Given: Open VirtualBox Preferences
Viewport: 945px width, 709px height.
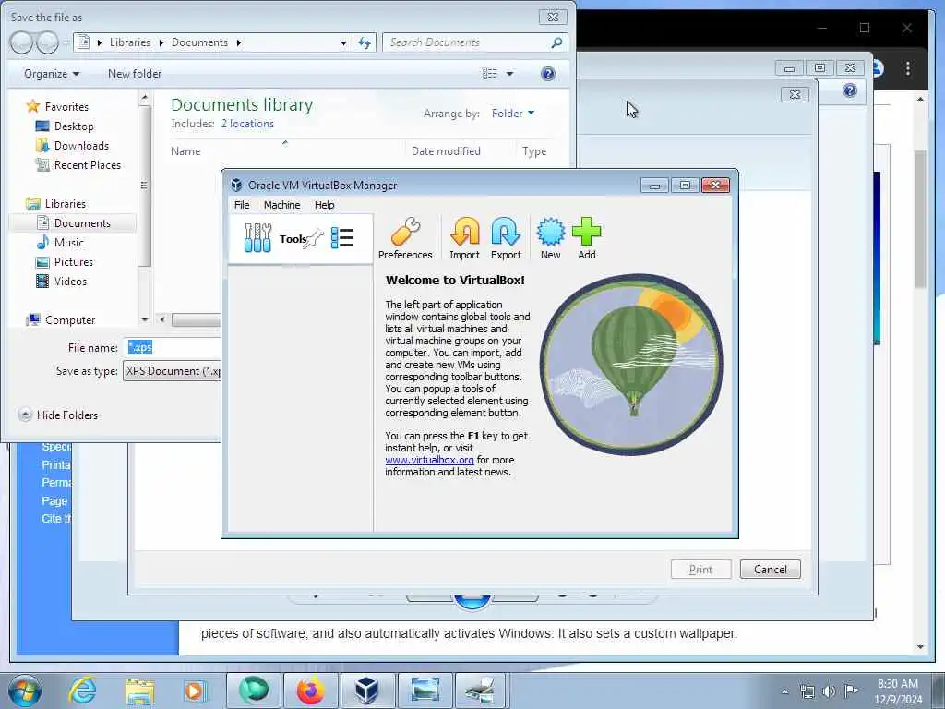Looking at the screenshot, I should (x=405, y=239).
